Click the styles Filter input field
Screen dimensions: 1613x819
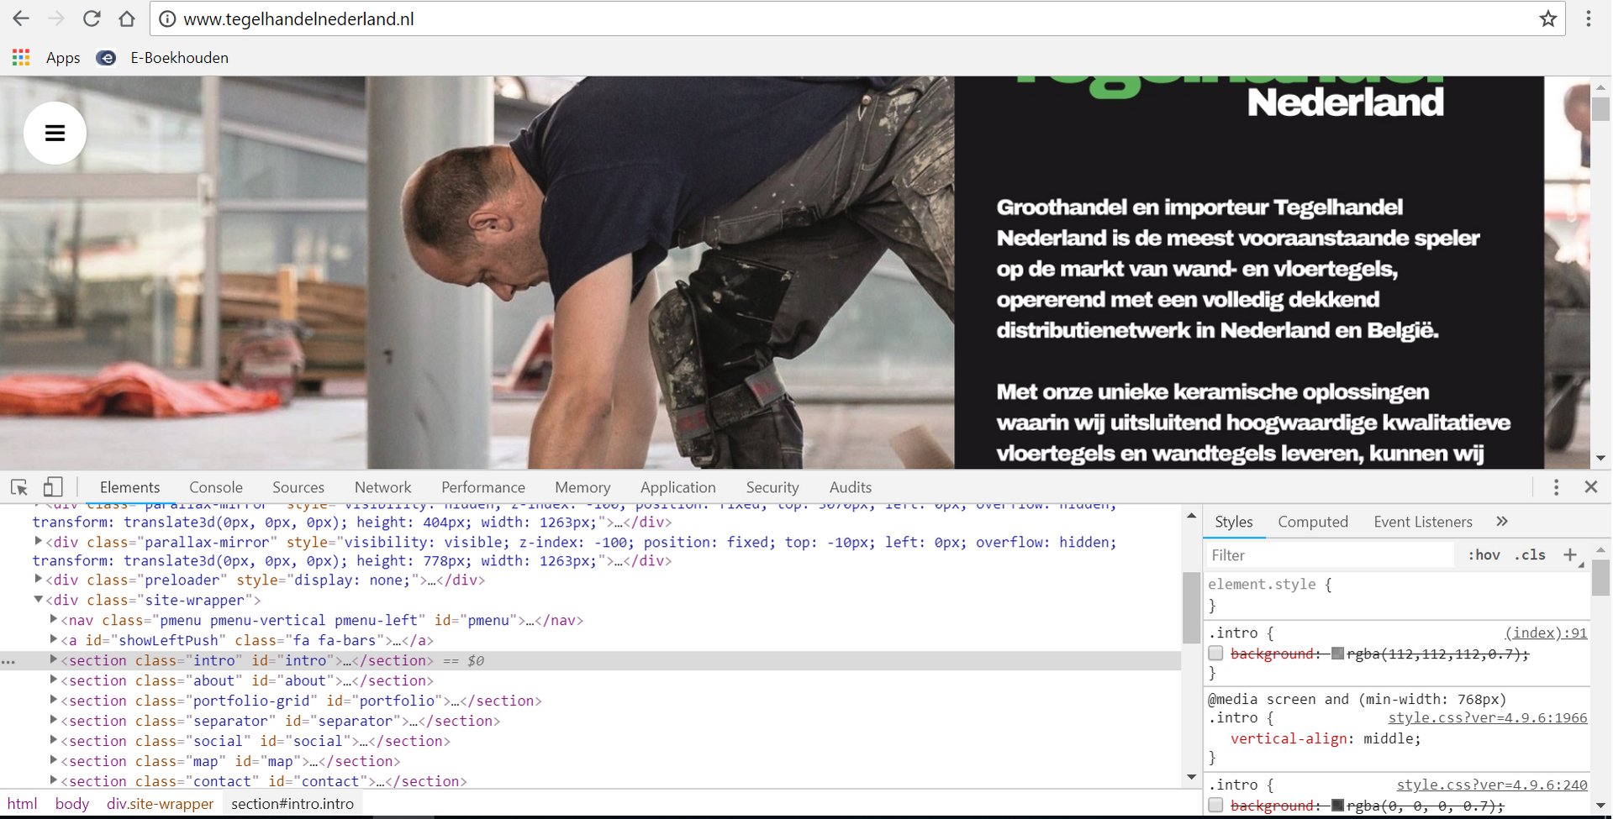pyautogui.click(x=1330, y=555)
